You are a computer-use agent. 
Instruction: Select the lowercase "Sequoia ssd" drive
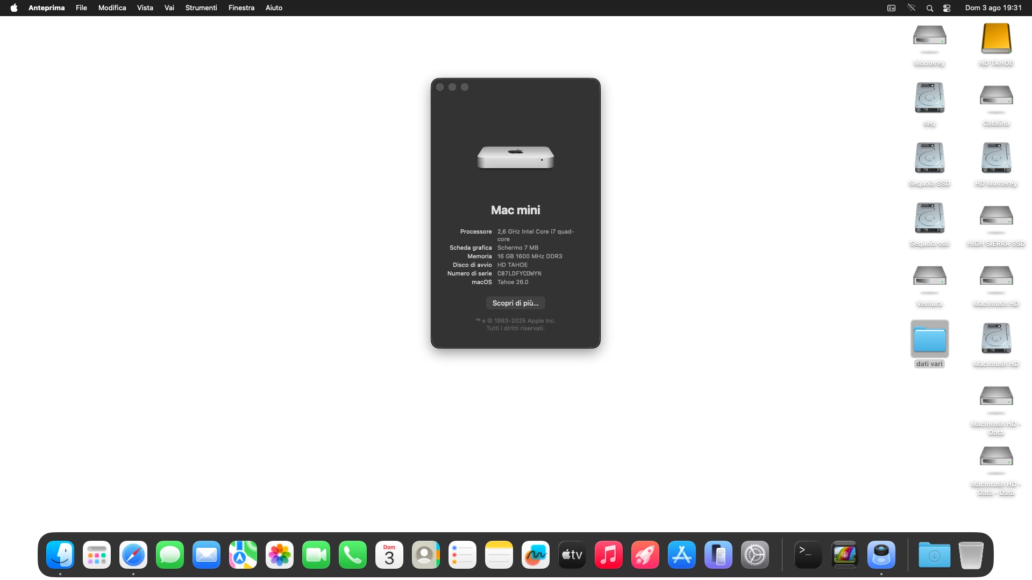coord(929,219)
